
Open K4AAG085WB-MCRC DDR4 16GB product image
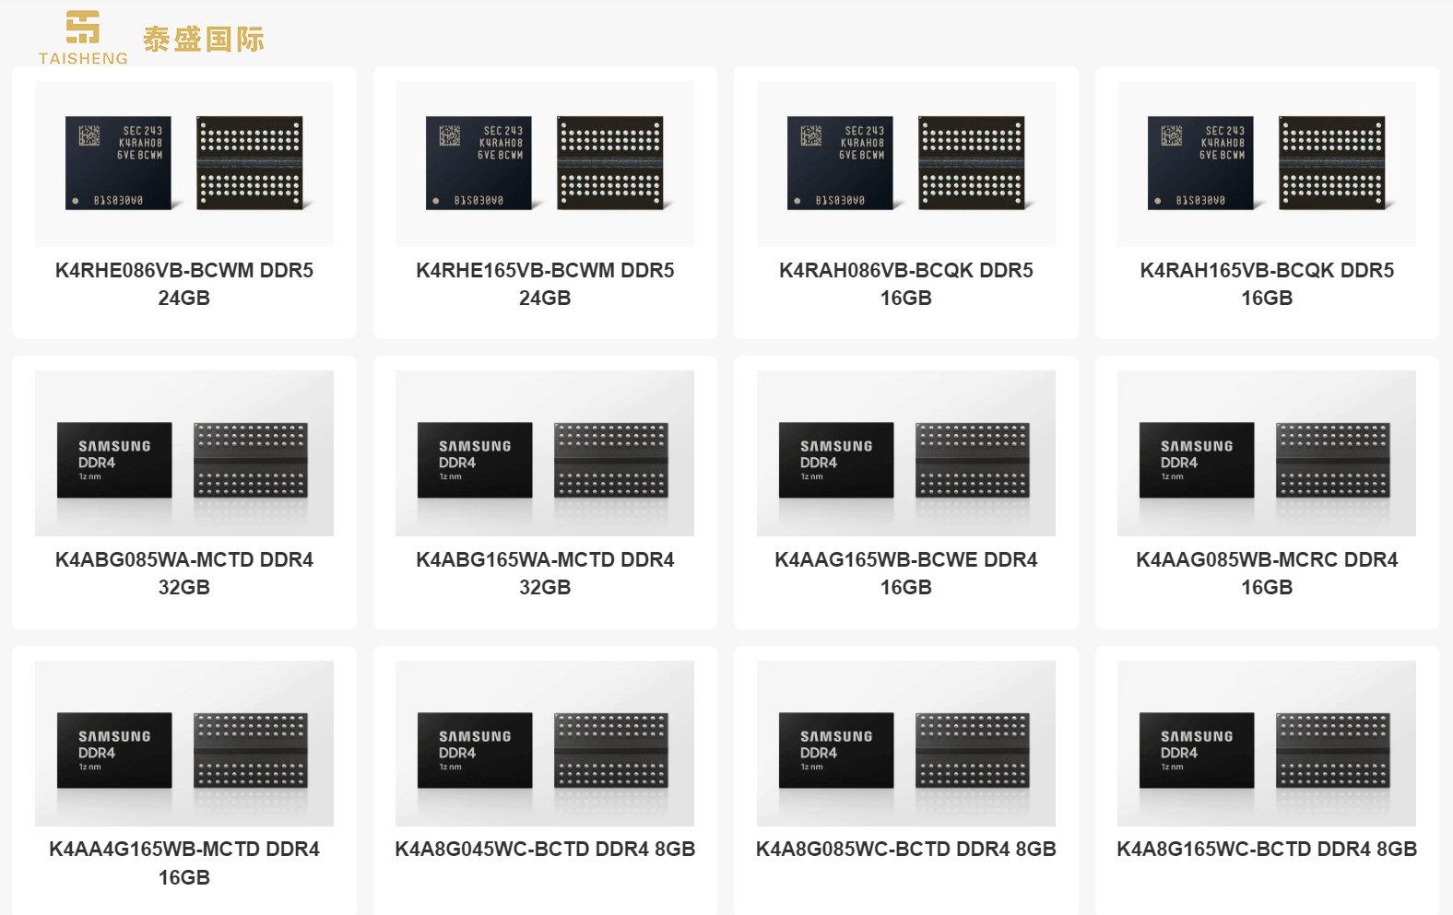(1267, 453)
